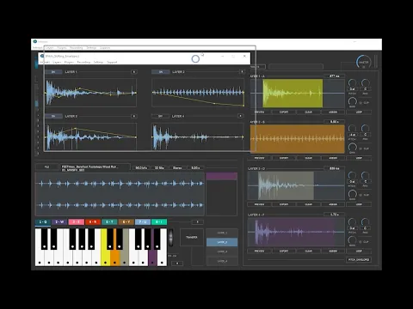Select highlighted LAYER_2 in transfer list

(222, 242)
